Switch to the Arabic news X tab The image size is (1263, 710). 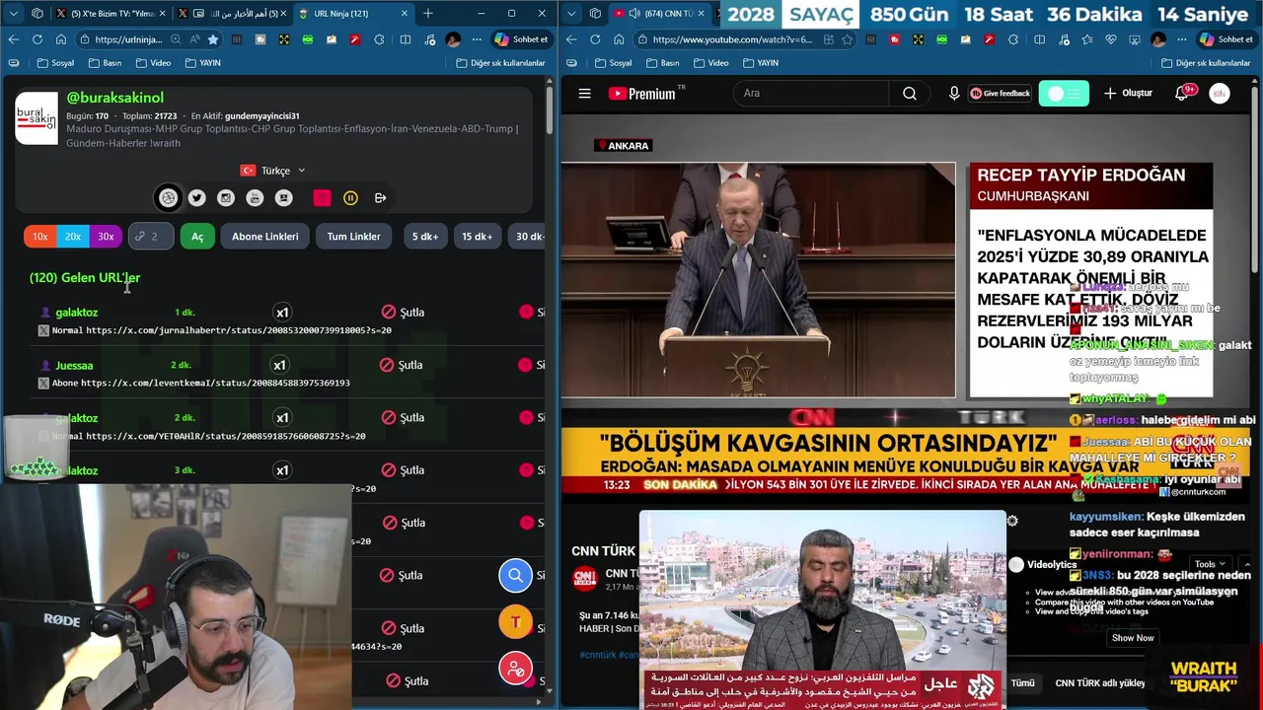click(234, 13)
